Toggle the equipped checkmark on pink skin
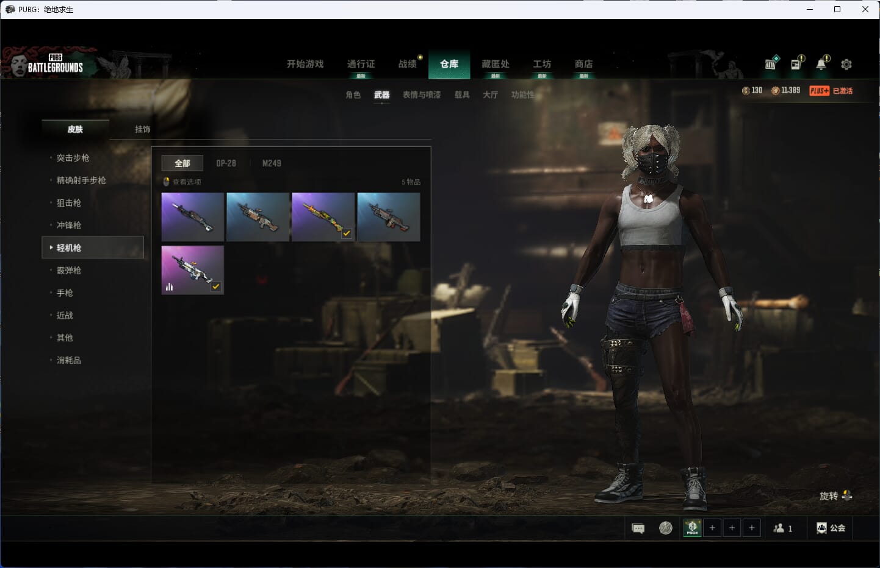This screenshot has width=880, height=568. coord(215,286)
